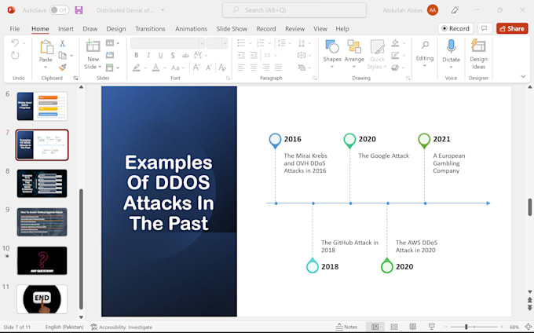Click the Save floppy disk icon
Image resolution: width=534 pixels, height=333 pixels.
click(x=79, y=10)
